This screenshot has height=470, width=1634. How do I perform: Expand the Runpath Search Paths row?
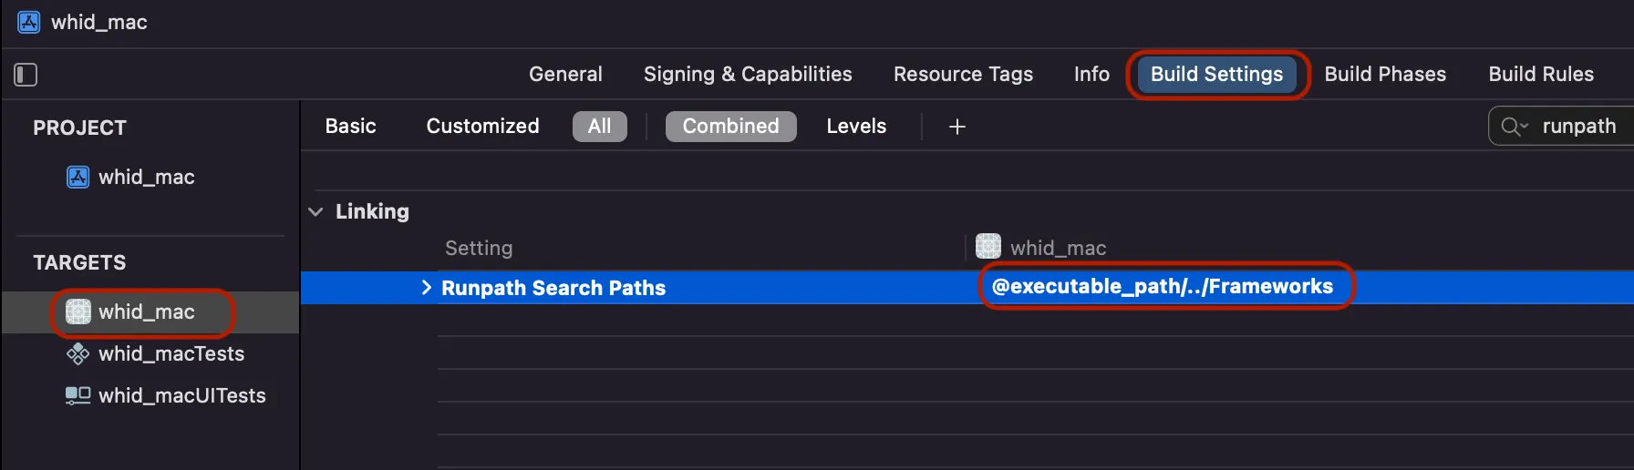[x=426, y=288]
